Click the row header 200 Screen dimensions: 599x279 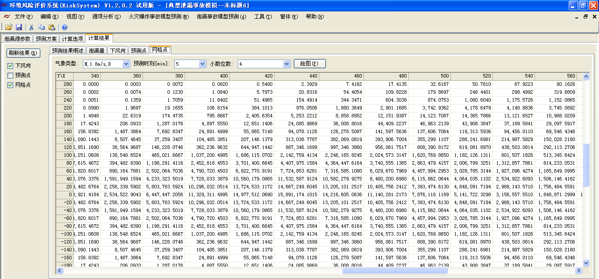[64, 116]
